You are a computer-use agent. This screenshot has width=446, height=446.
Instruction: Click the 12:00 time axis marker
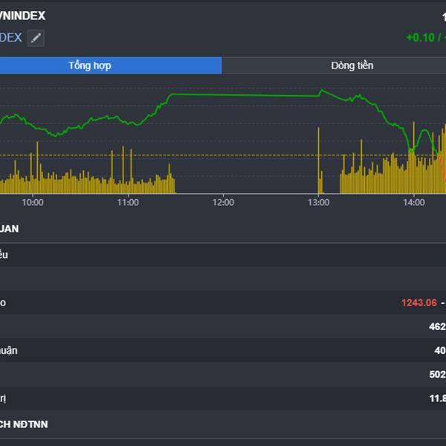point(223,202)
